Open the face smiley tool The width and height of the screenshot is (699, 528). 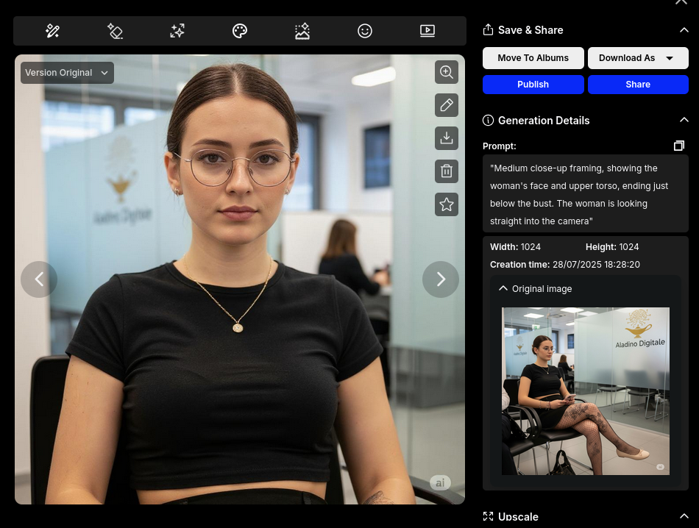pyautogui.click(x=365, y=31)
